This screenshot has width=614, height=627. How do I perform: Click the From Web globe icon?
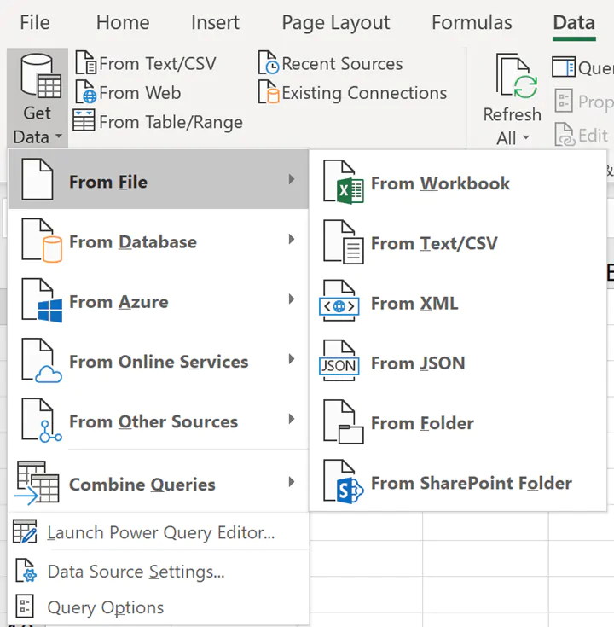[x=85, y=92]
